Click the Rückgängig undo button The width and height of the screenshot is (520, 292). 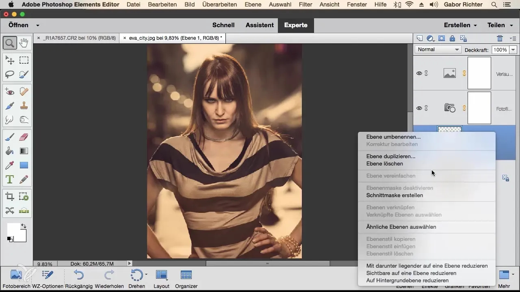click(x=79, y=278)
